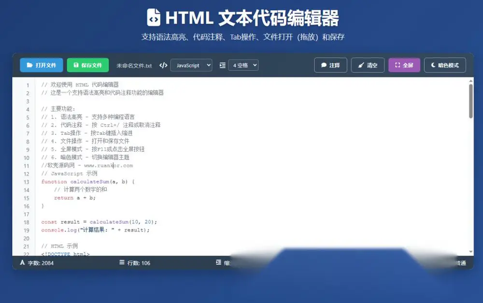483x303 pixels.
Task: Click the line 'return a + b;'
Action: [75, 198]
